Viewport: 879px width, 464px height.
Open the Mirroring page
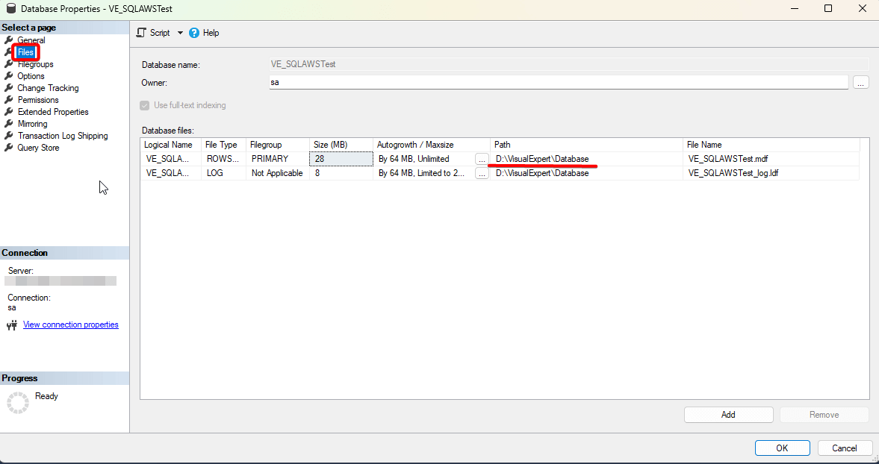click(x=33, y=124)
